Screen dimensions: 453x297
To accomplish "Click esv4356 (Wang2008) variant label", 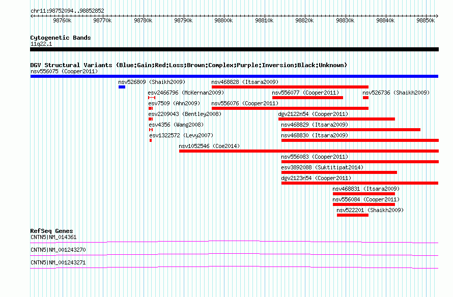I will (176, 125).
